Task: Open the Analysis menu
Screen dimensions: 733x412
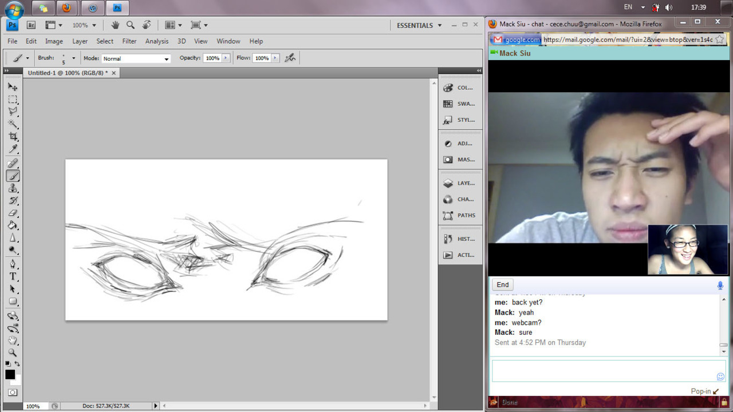Action: (157, 41)
